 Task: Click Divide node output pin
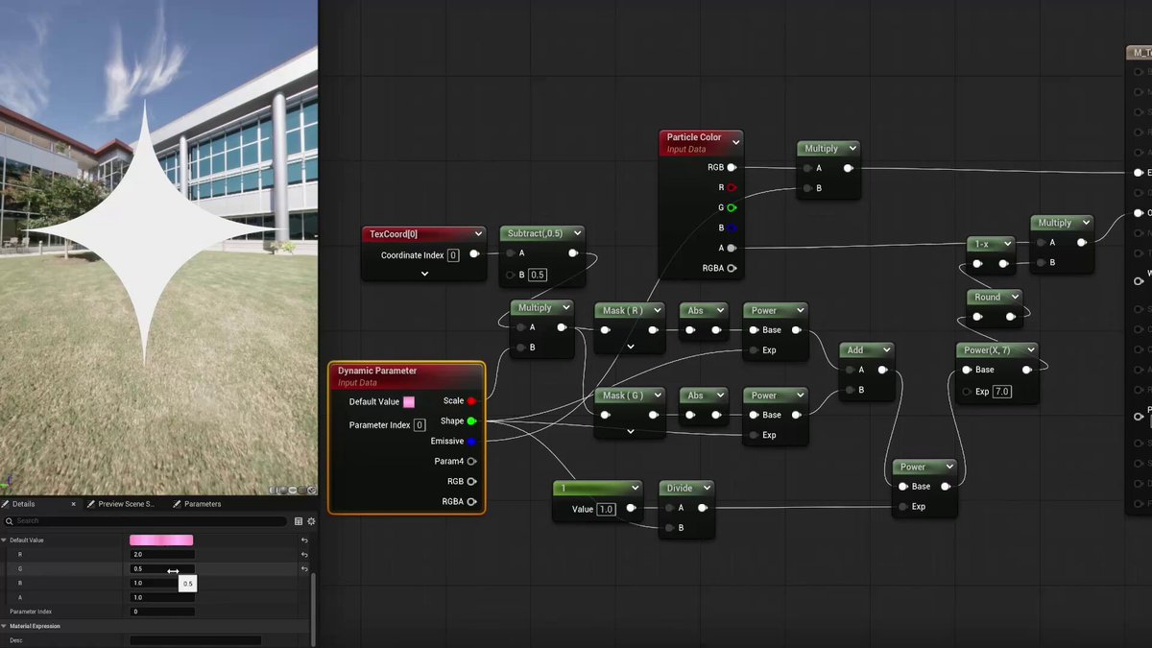tap(702, 508)
